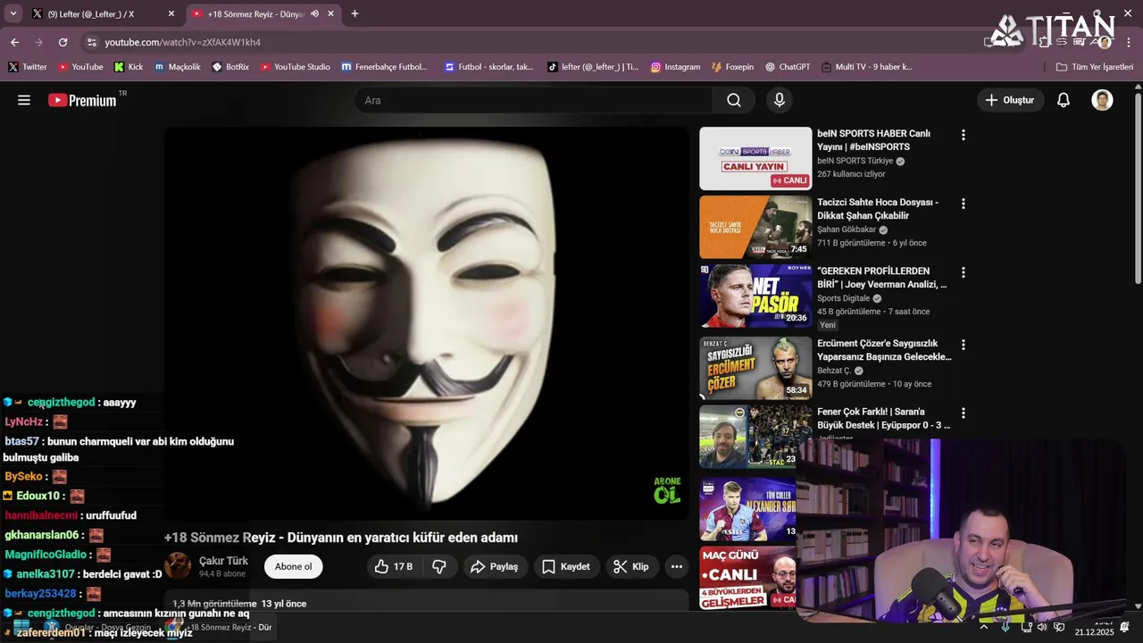This screenshot has height=643, width=1143.
Task: Click the Abone Ol watermark on video
Action: pyautogui.click(x=667, y=489)
